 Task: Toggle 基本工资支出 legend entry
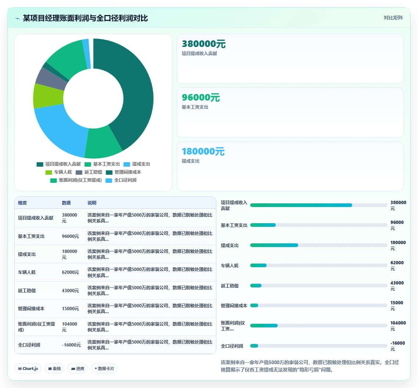102,164
